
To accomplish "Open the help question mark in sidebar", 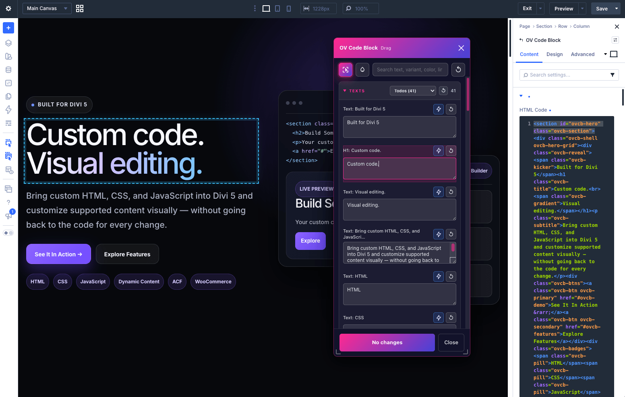I will [x=8, y=202].
